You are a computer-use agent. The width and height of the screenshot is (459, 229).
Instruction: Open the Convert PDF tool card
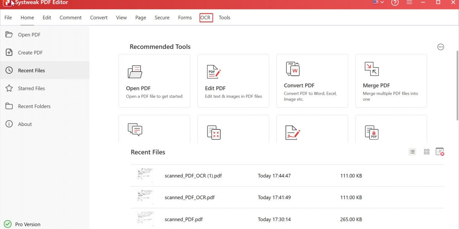click(x=312, y=81)
